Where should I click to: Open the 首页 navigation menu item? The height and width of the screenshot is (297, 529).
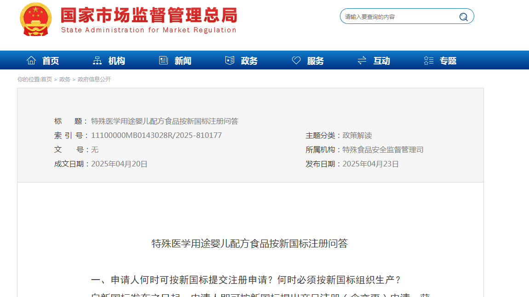(51, 61)
